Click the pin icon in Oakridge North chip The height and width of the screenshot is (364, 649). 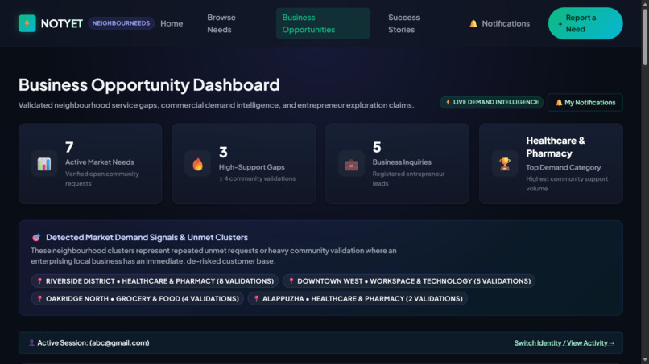pos(39,299)
